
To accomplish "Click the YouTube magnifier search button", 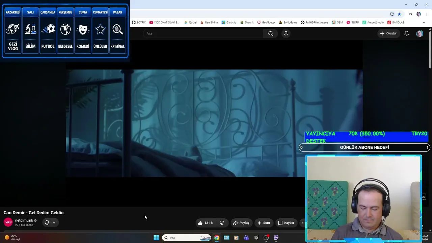I will click(271, 33).
